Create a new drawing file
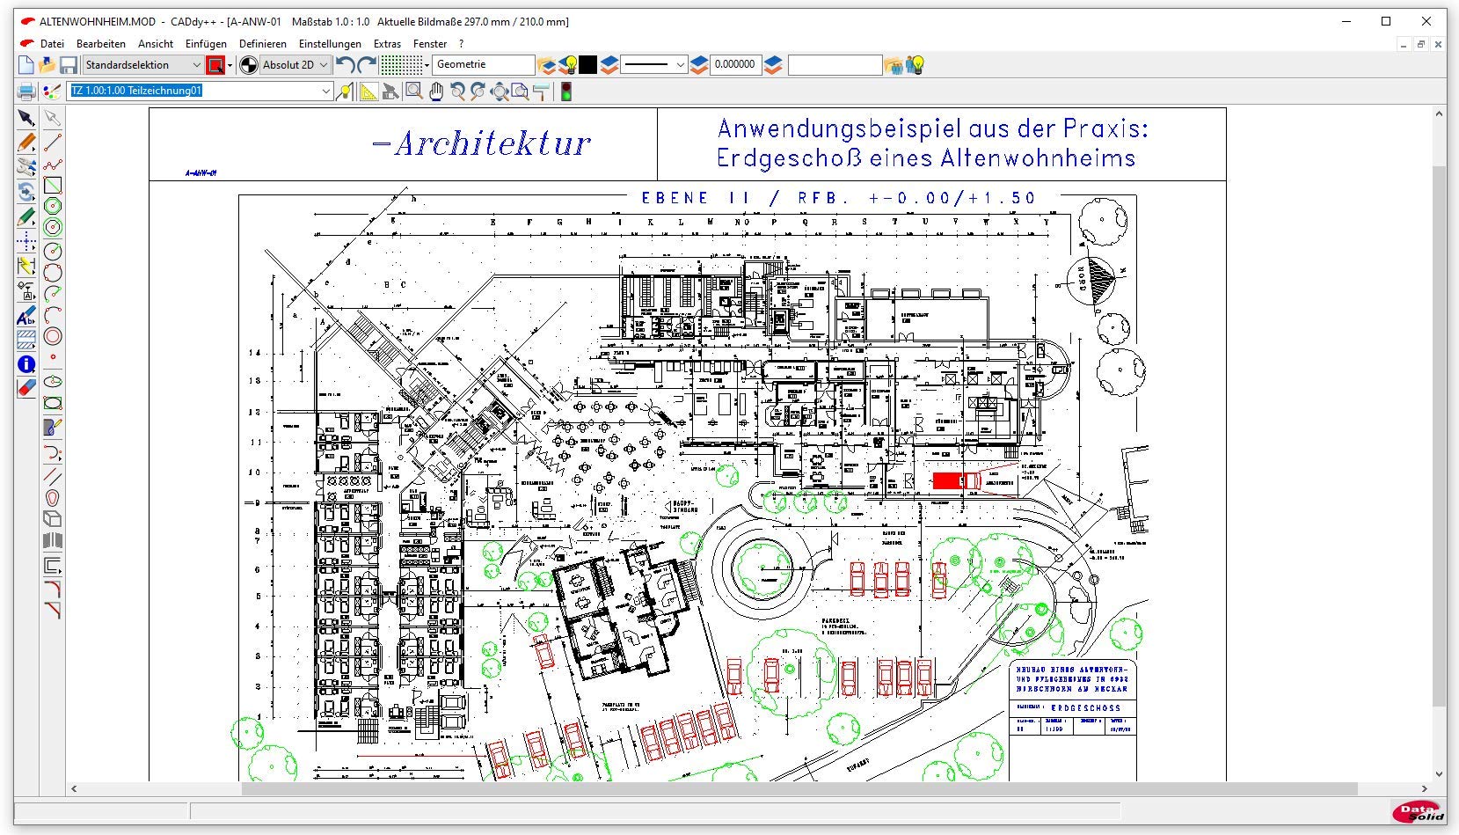This screenshot has width=1459, height=835. pyautogui.click(x=26, y=65)
